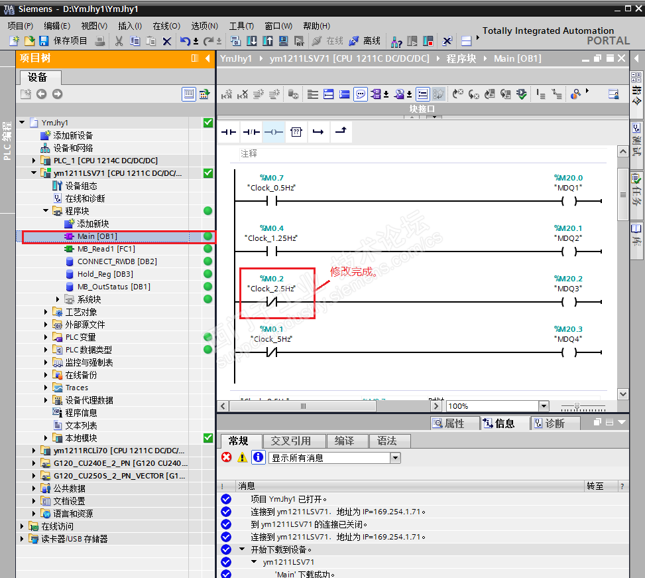Toggle the yellow warning messages filter
This screenshot has width=645, height=578.
coord(242,457)
